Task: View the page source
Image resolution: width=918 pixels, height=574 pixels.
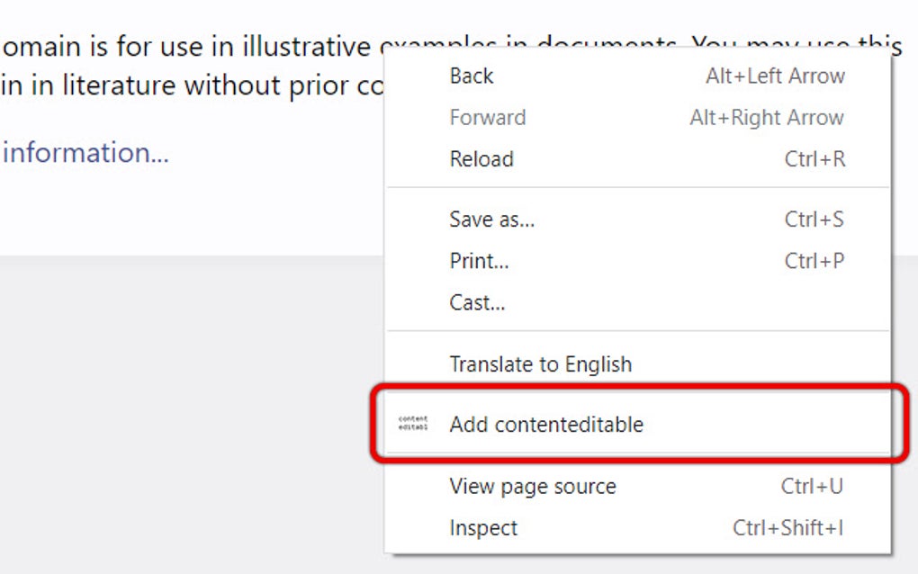Action: [x=533, y=486]
